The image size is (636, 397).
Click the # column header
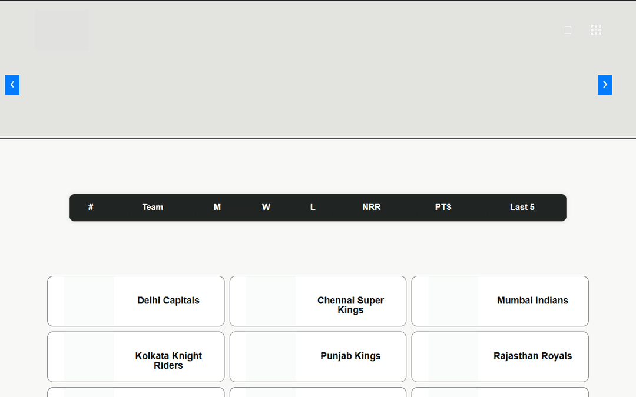pyautogui.click(x=91, y=207)
